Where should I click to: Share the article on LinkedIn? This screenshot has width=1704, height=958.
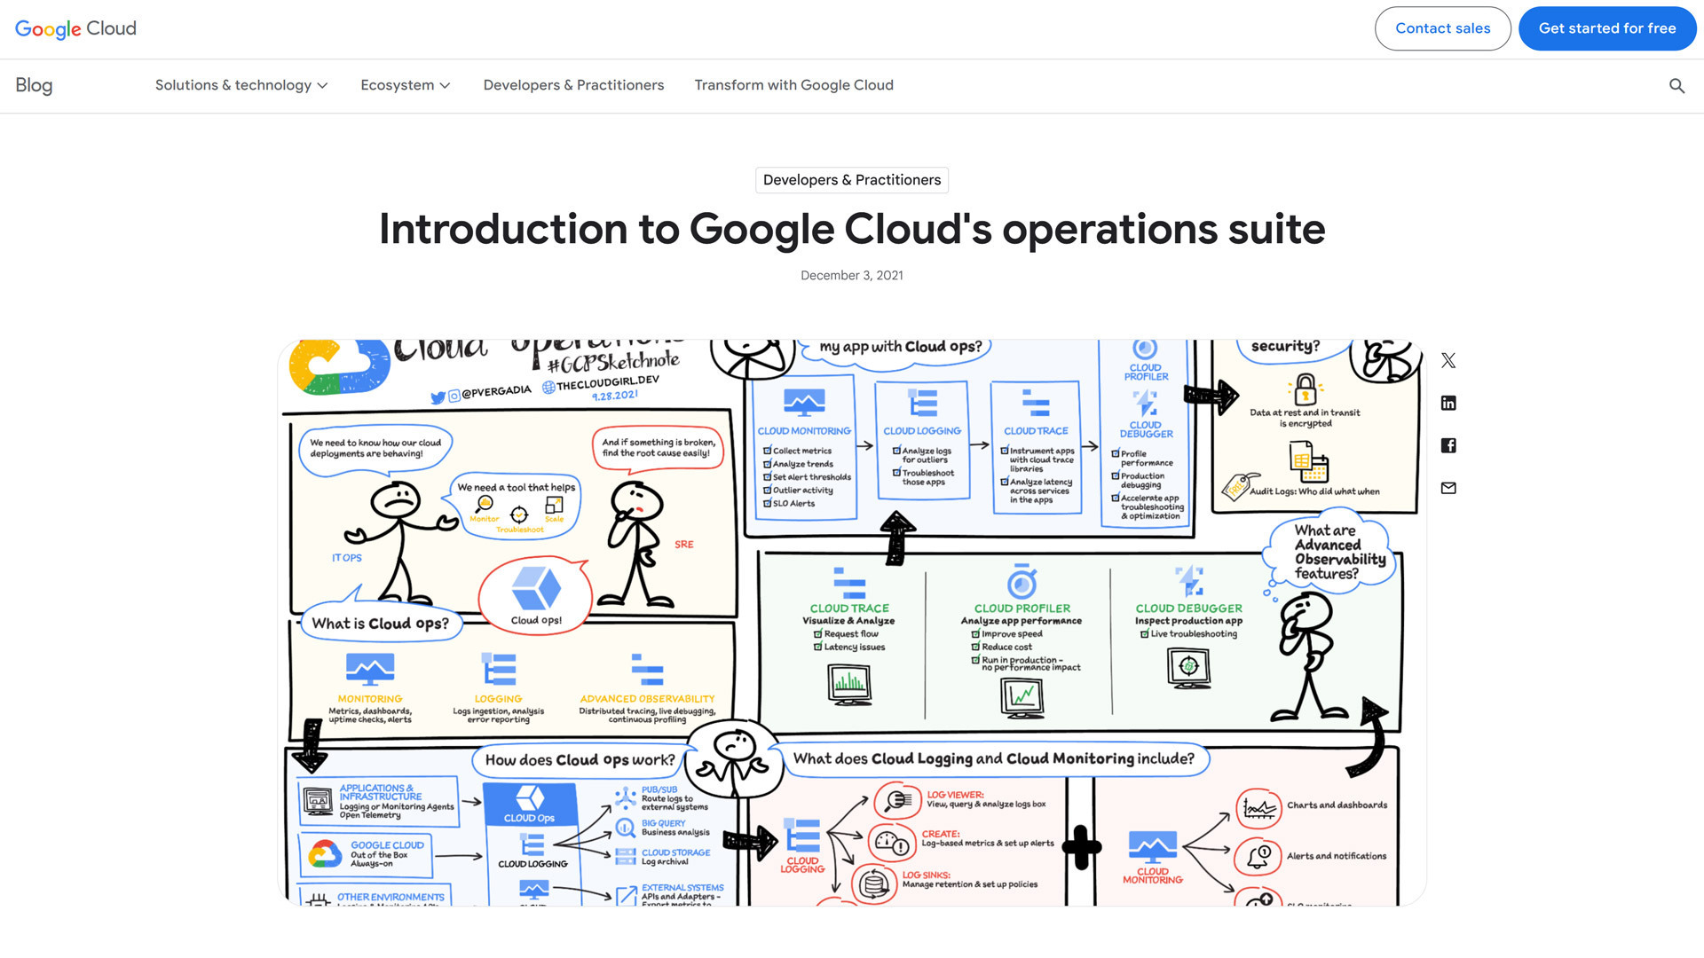tap(1448, 403)
